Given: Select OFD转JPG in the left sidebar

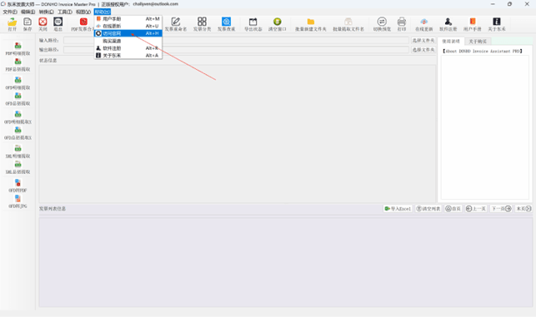Looking at the screenshot, I should (18, 201).
